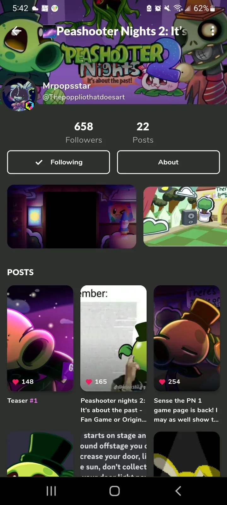
Task: Open the About section
Action: (x=168, y=162)
